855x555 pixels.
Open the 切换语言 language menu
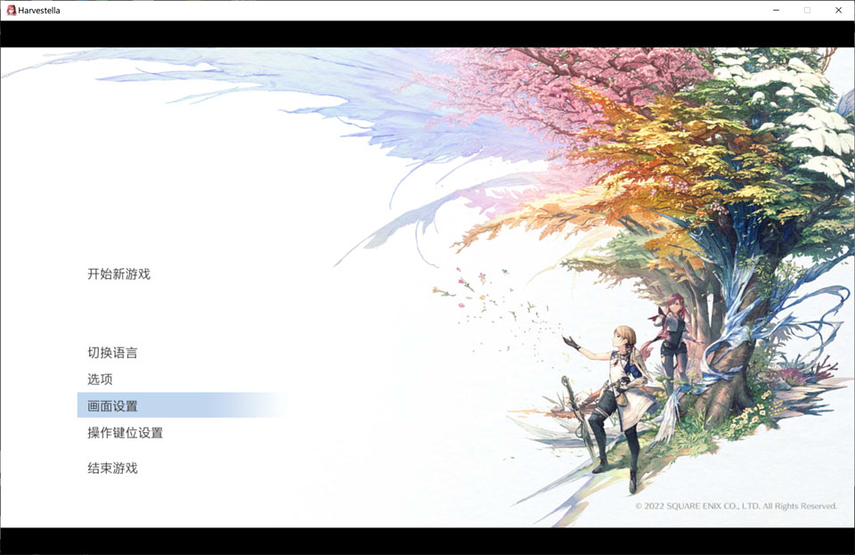coord(112,352)
